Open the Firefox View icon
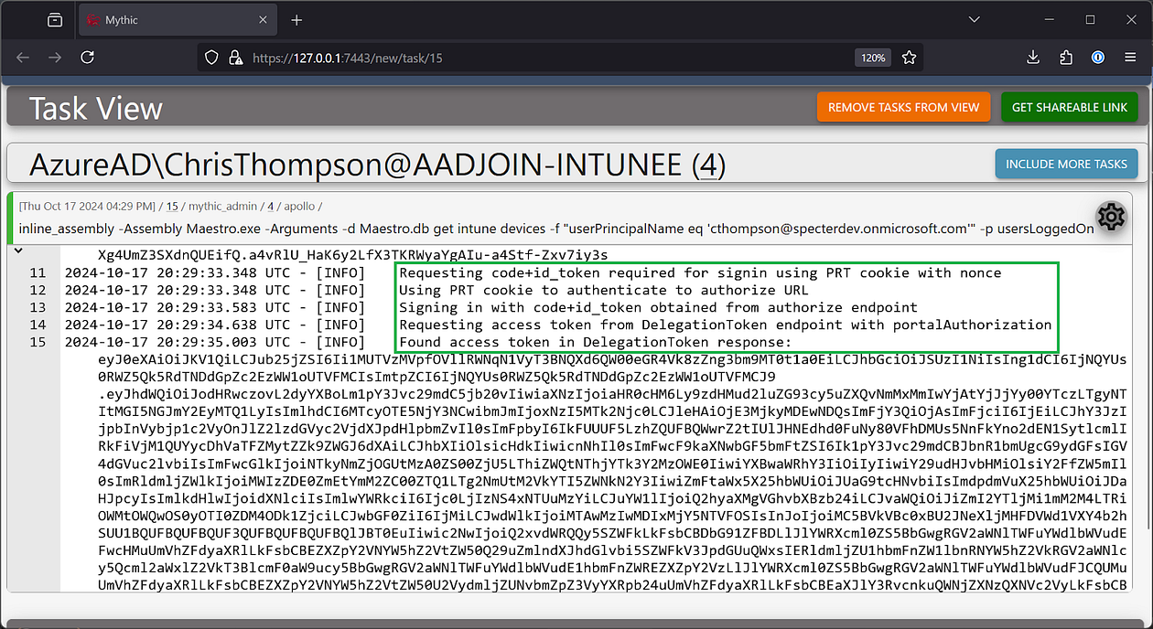This screenshot has width=1153, height=629. pyautogui.click(x=55, y=19)
